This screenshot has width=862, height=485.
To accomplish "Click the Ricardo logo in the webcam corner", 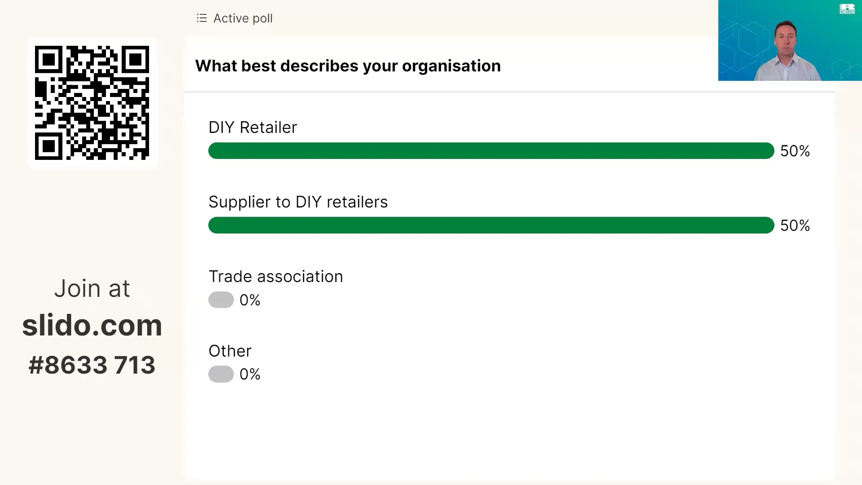I will click(x=847, y=9).
